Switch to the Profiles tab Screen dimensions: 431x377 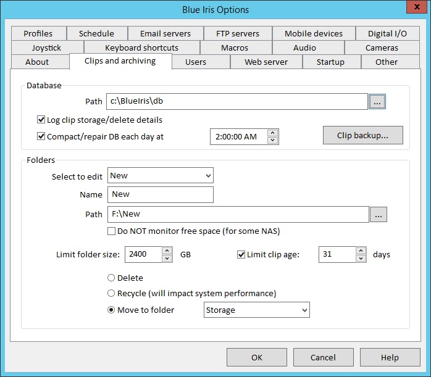pyautogui.click(x=38, y=33)
